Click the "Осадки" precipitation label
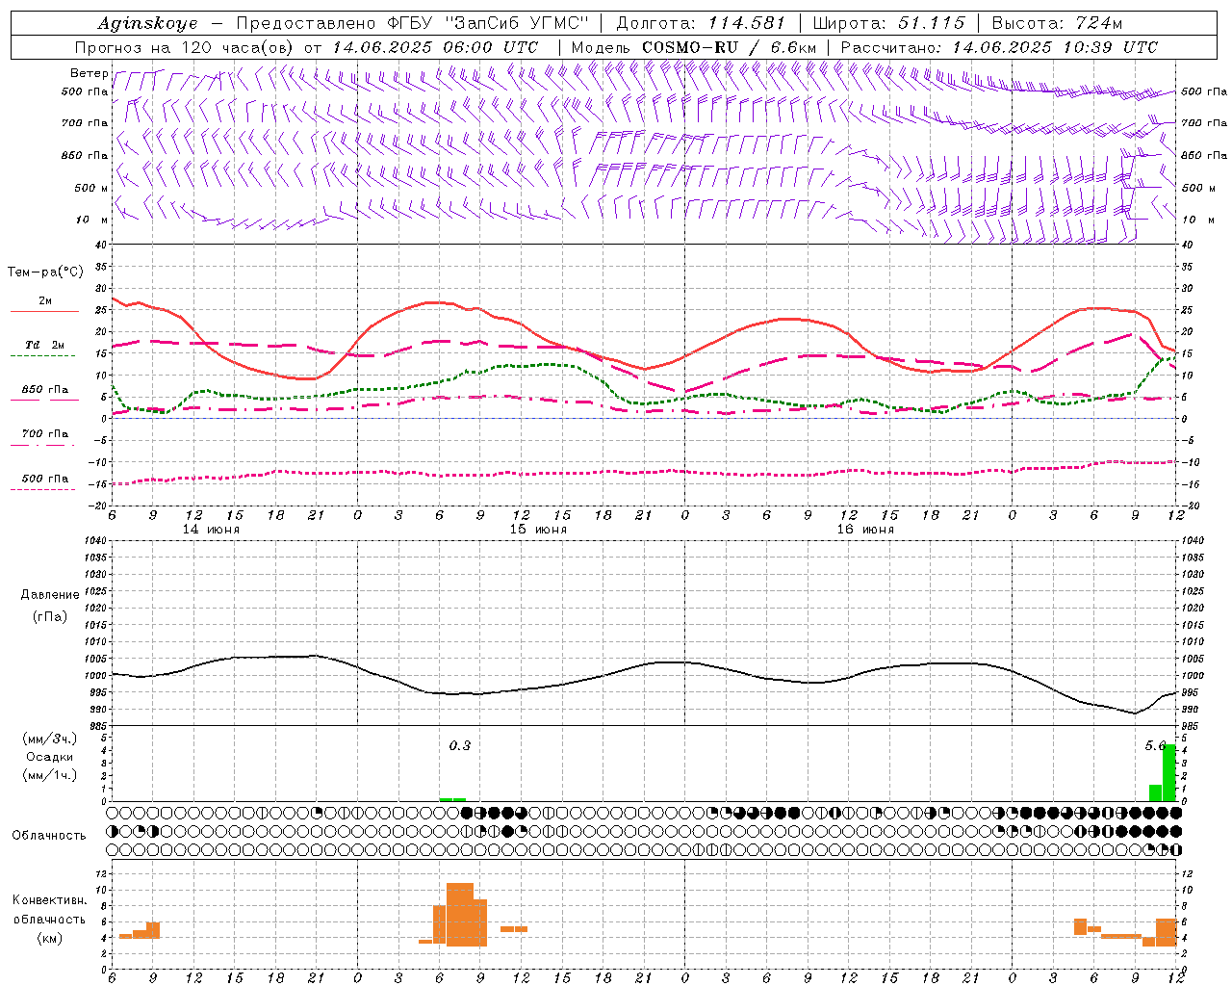This screenshot has height=986, width=1232. (x=49, y=757)
